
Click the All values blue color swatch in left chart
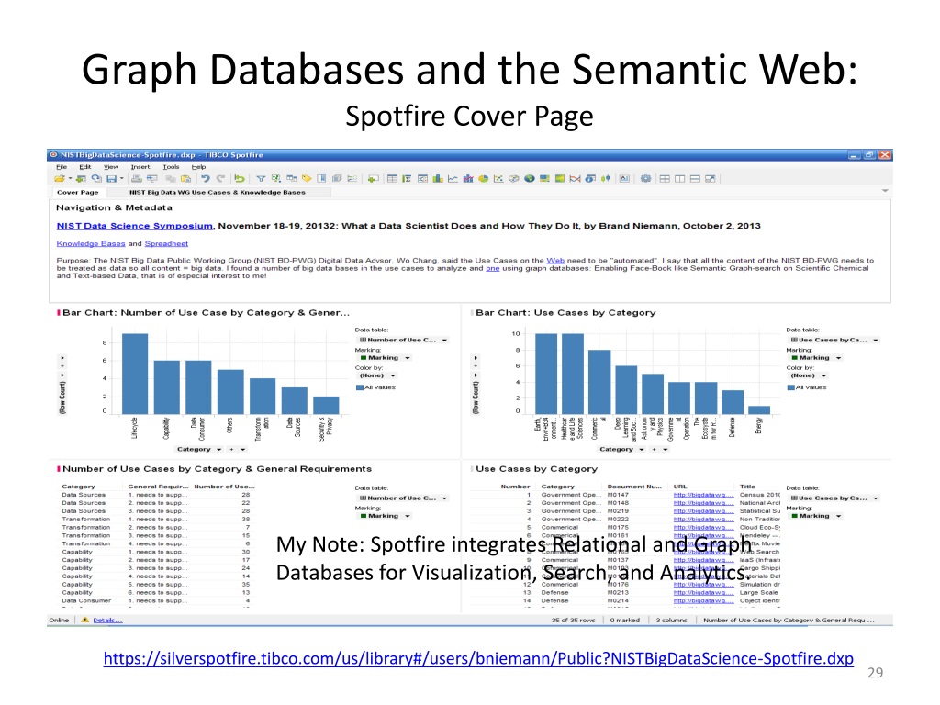[x=360, y=388]
